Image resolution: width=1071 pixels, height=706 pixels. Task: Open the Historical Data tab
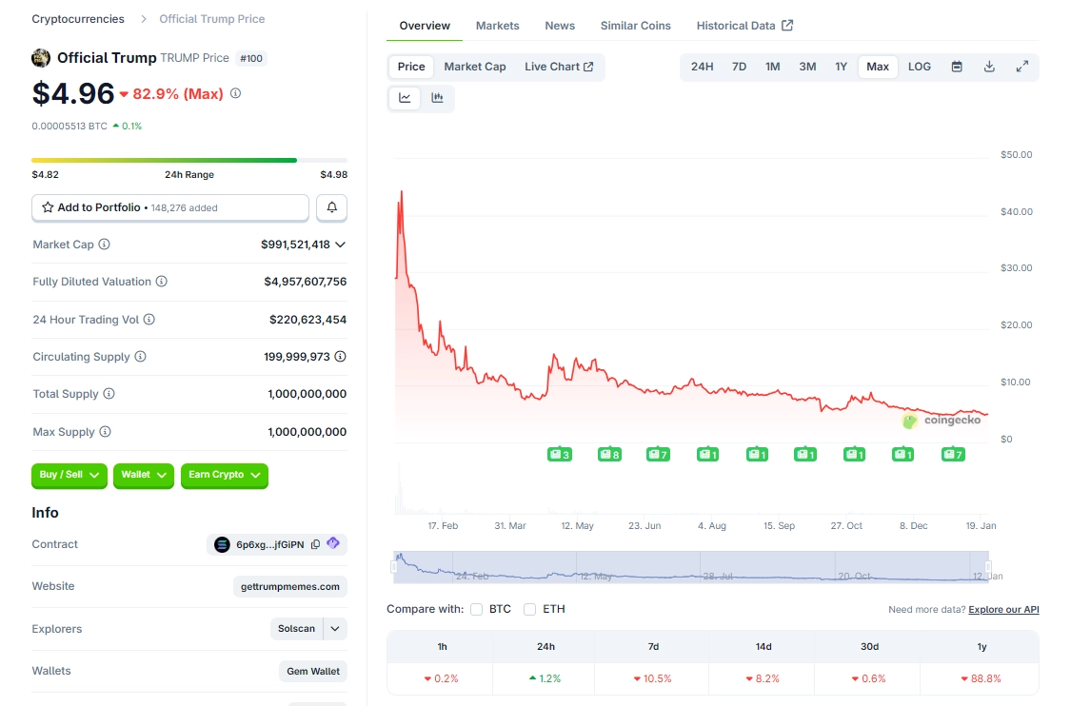tap(738, 25)
